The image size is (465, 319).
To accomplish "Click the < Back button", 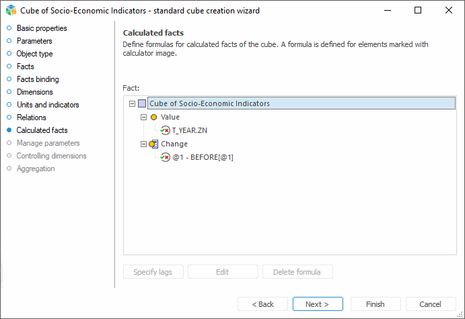I will (262, 304).
